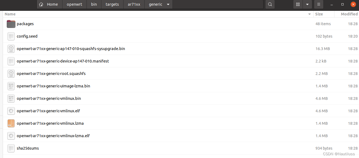The image size is (359, 158).
Task: Maximize the file manager window
Action: click(343, 4)
